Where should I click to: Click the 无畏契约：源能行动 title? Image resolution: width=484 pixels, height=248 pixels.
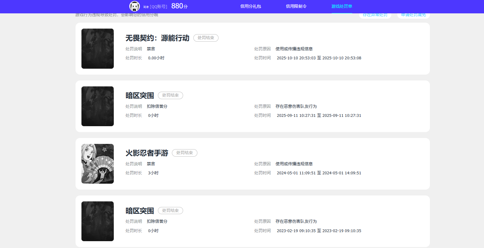pyautogui.click(x=157, y=38)
